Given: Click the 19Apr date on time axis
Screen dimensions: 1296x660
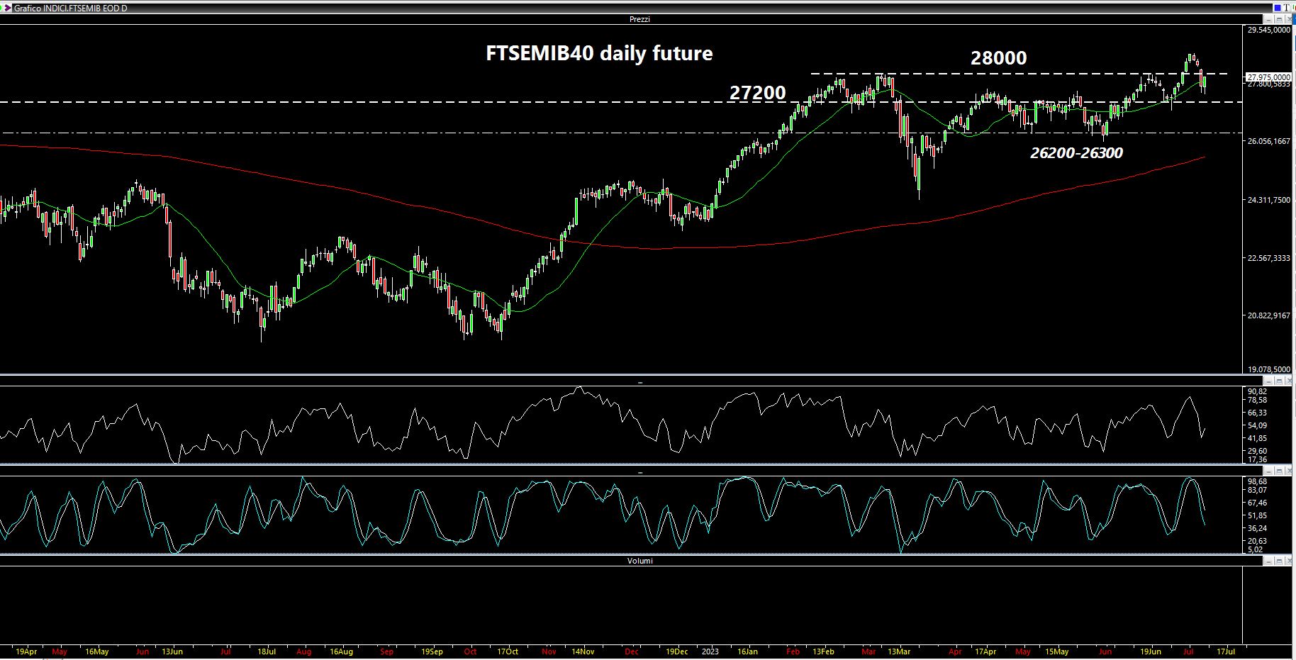Looking at the screenshot, I should 26,651.
